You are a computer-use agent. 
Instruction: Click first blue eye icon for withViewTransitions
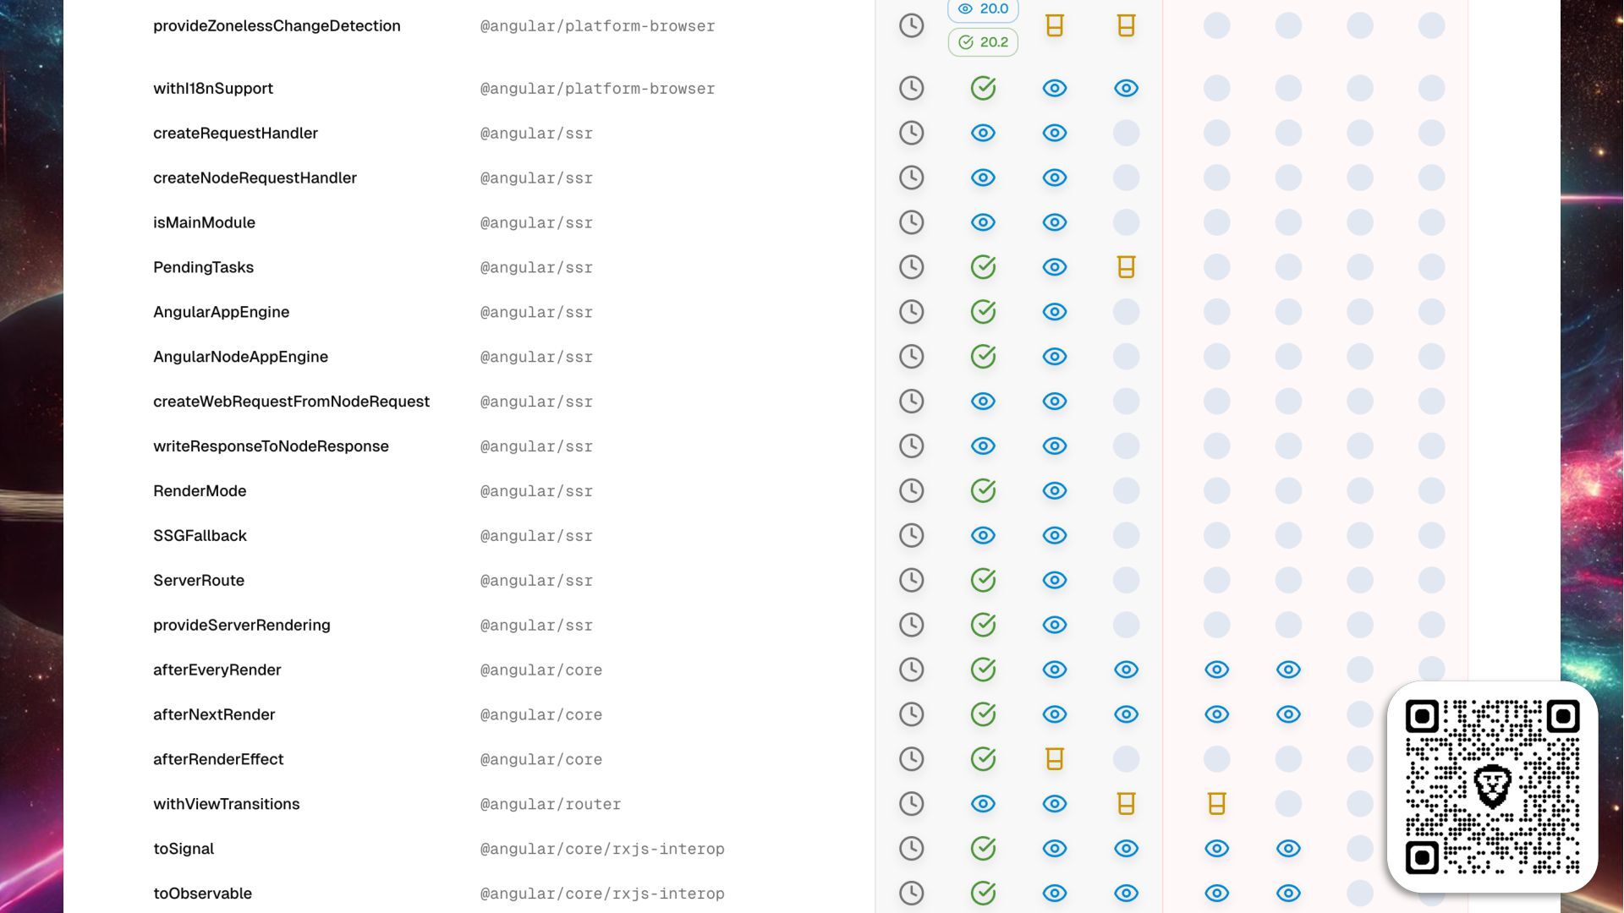(983, 804)
